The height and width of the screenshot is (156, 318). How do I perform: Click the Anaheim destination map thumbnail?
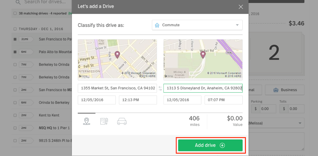click(x=203, y=59)
